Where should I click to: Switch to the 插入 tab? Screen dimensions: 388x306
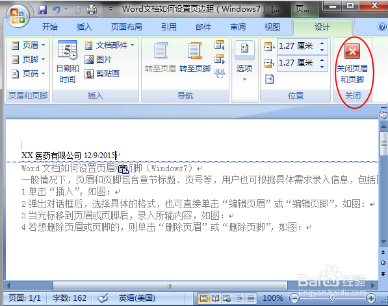click(x=84, y=27)
